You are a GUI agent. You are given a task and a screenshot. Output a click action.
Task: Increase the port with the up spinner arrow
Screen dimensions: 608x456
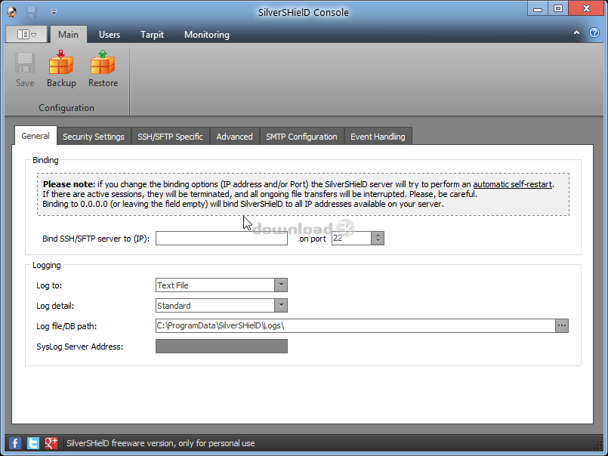point(378,235)
